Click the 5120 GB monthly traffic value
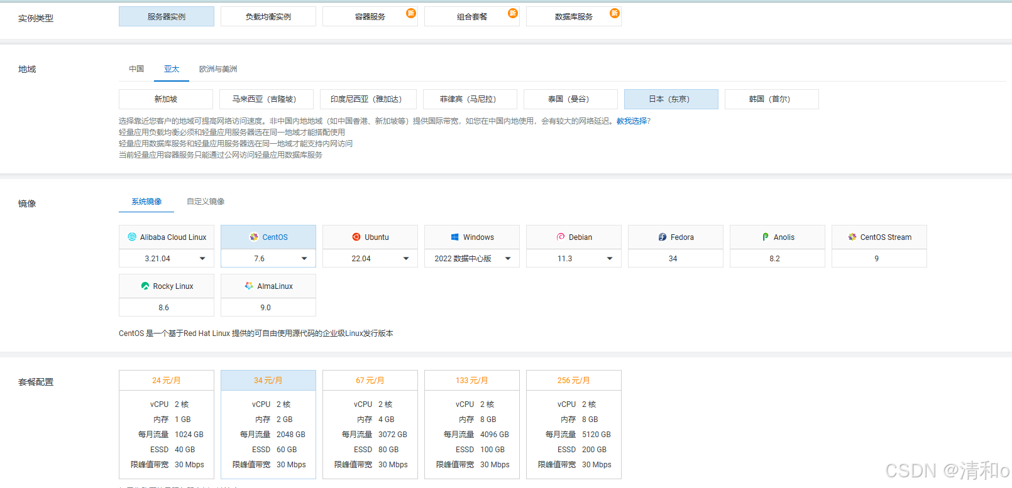The image size is (1012, 488). pyautogui.click(x=597, y=435)
